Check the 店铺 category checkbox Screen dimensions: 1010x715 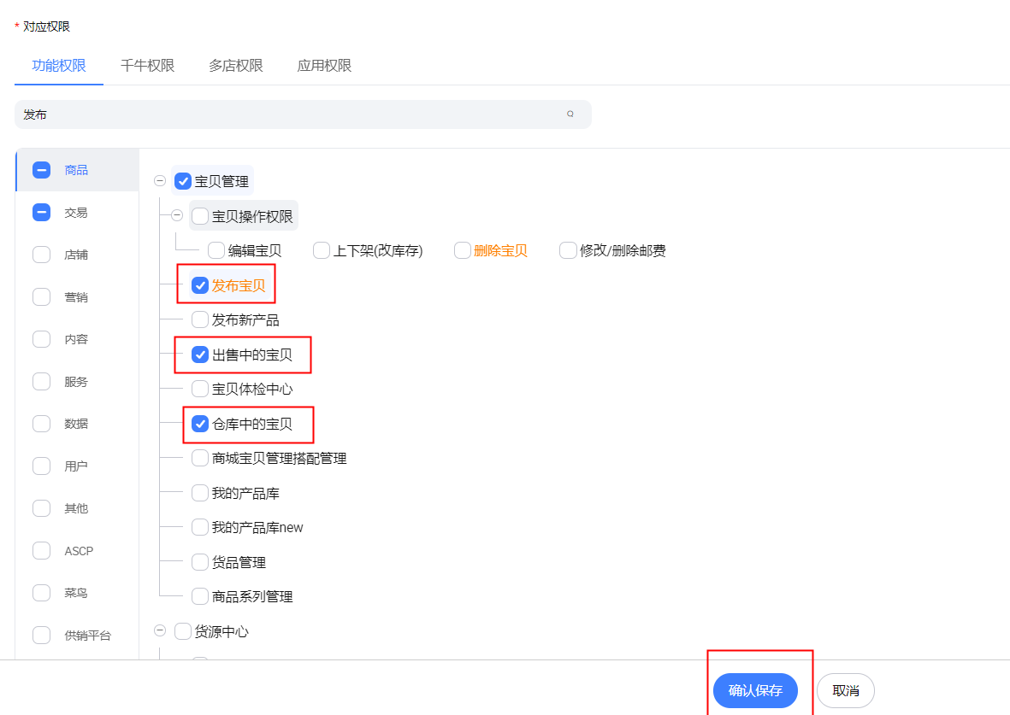click(41, 255)
